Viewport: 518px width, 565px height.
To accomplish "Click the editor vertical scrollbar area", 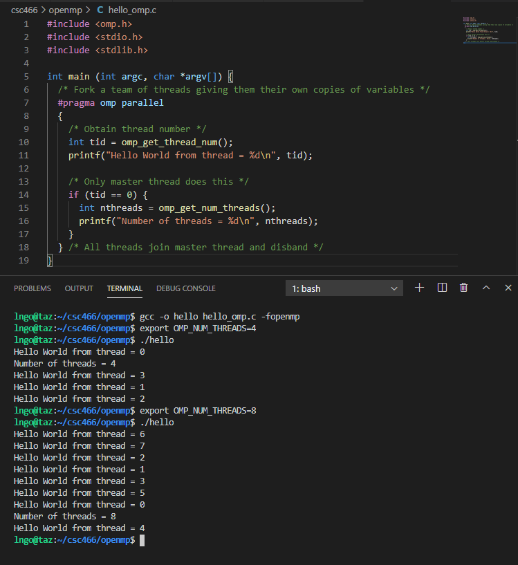I will (x=515, y=104).
